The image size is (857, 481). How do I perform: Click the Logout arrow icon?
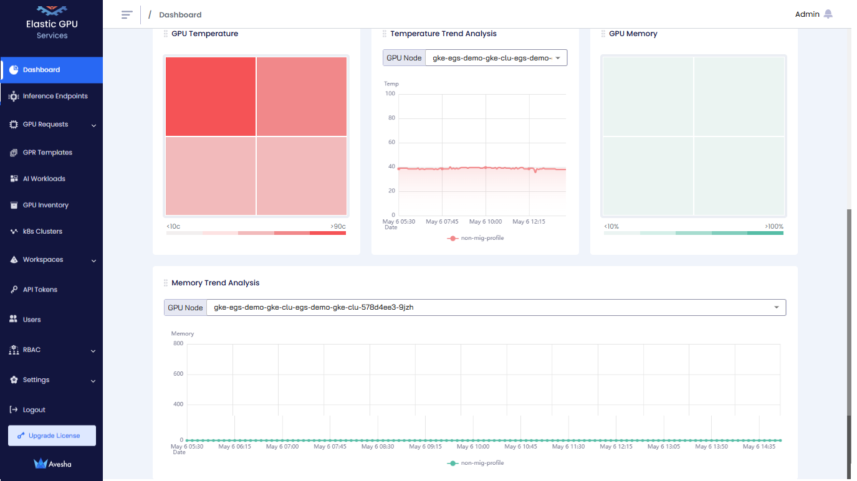tap(14, 410)
